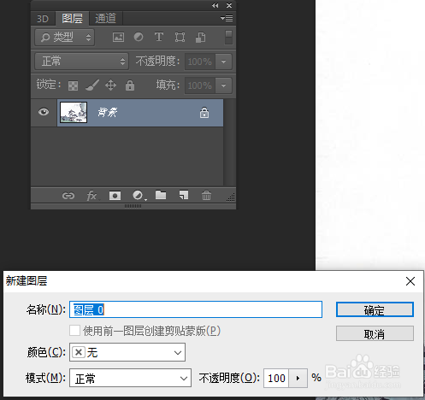Filter layers by pixel layer icon
Image resolution: width=425 pixels, height=400 pixels.
(118, 38)
